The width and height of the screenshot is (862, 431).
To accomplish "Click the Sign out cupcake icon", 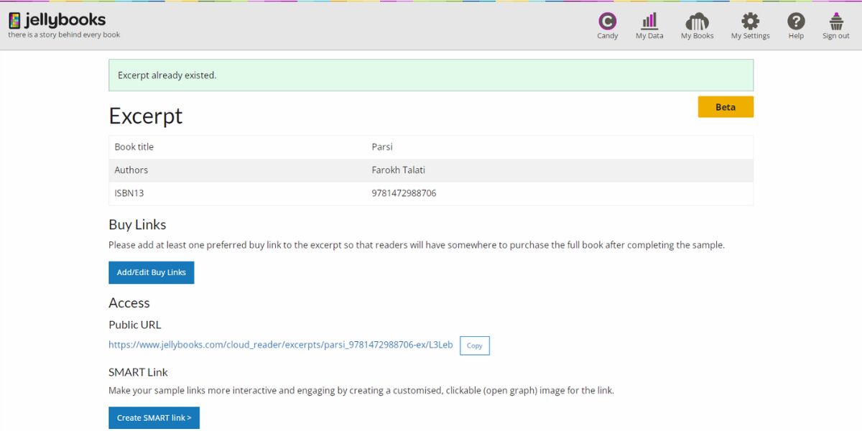I will [x=836, y=22].
